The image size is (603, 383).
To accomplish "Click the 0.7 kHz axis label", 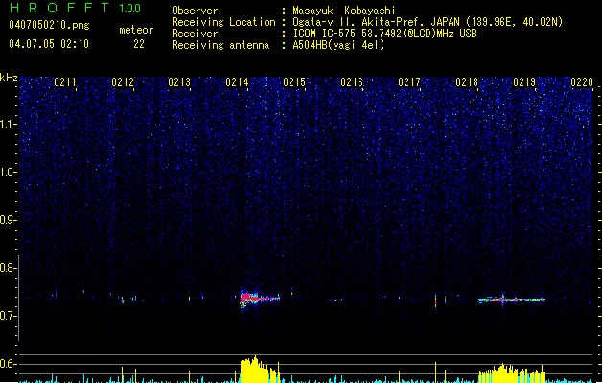I will [x=9, y=316].
